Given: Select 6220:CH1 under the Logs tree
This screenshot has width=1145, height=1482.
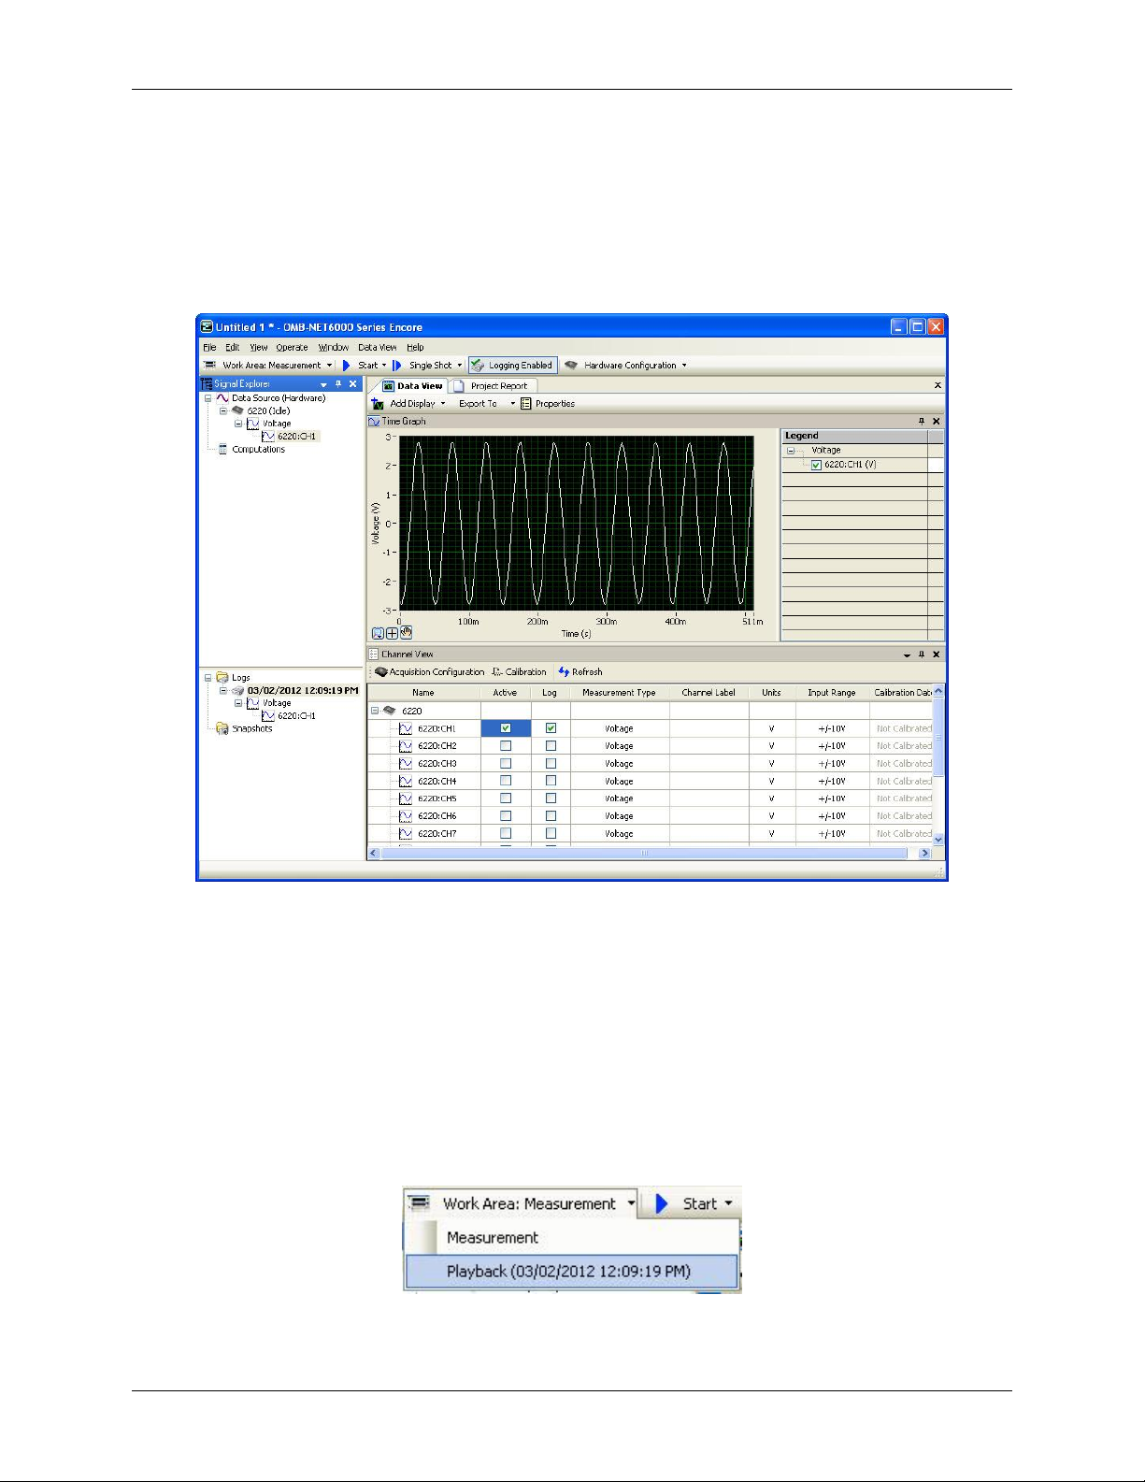Looking at the screenshot, I should pyautogui.click(x=296, y=715).
